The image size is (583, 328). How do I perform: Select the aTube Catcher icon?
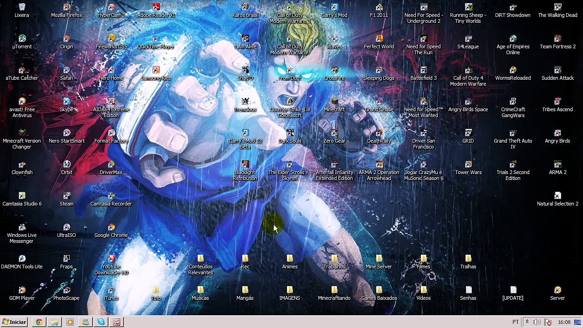point(22,73)
